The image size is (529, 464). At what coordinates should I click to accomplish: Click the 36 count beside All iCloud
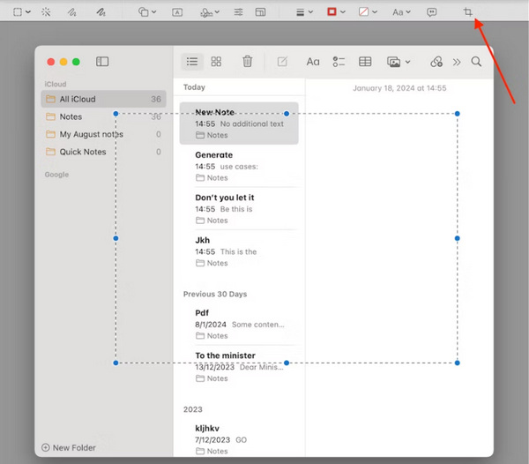[156, 99]
